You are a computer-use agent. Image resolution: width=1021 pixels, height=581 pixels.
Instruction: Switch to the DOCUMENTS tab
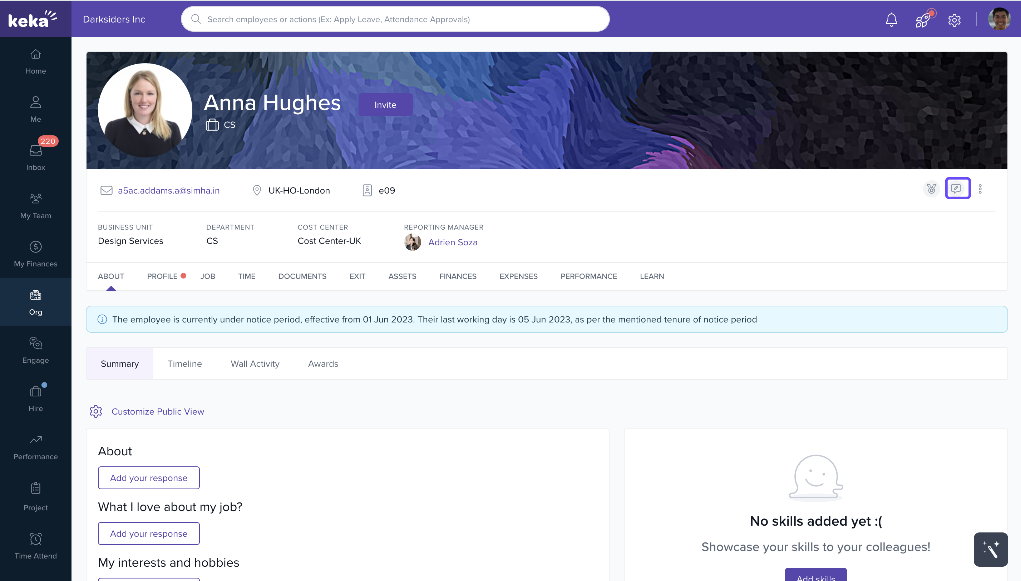pos(302,276)
